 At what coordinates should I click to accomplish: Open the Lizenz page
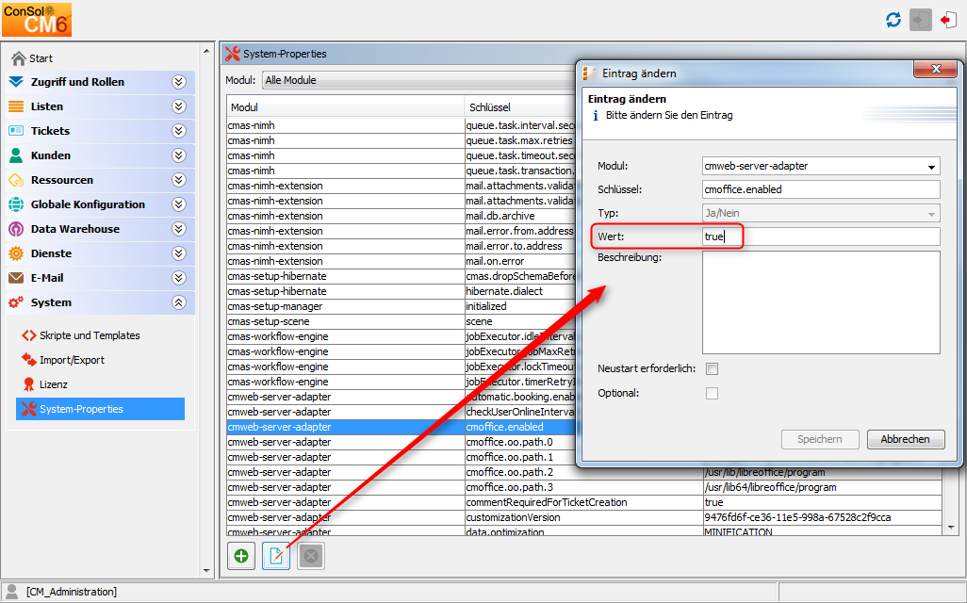(53, 384)
